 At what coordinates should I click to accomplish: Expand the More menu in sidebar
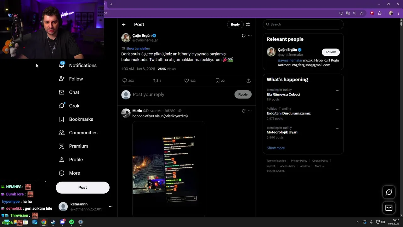[69, 173]
